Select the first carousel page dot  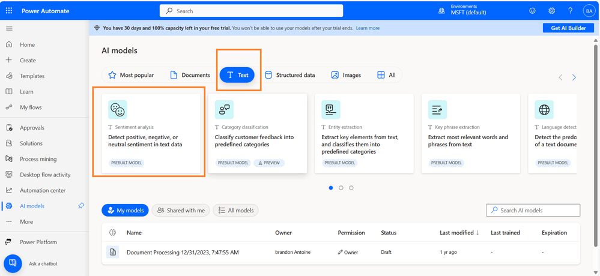click(331, 188)
